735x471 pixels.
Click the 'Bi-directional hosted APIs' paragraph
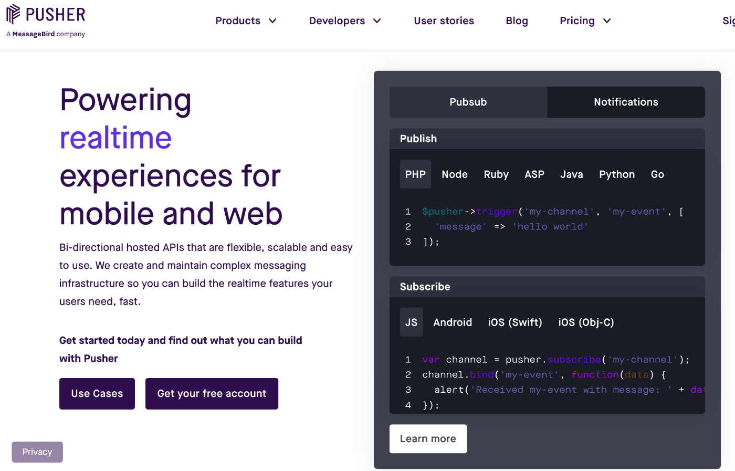pyautogui.click(x=206, y=274)
